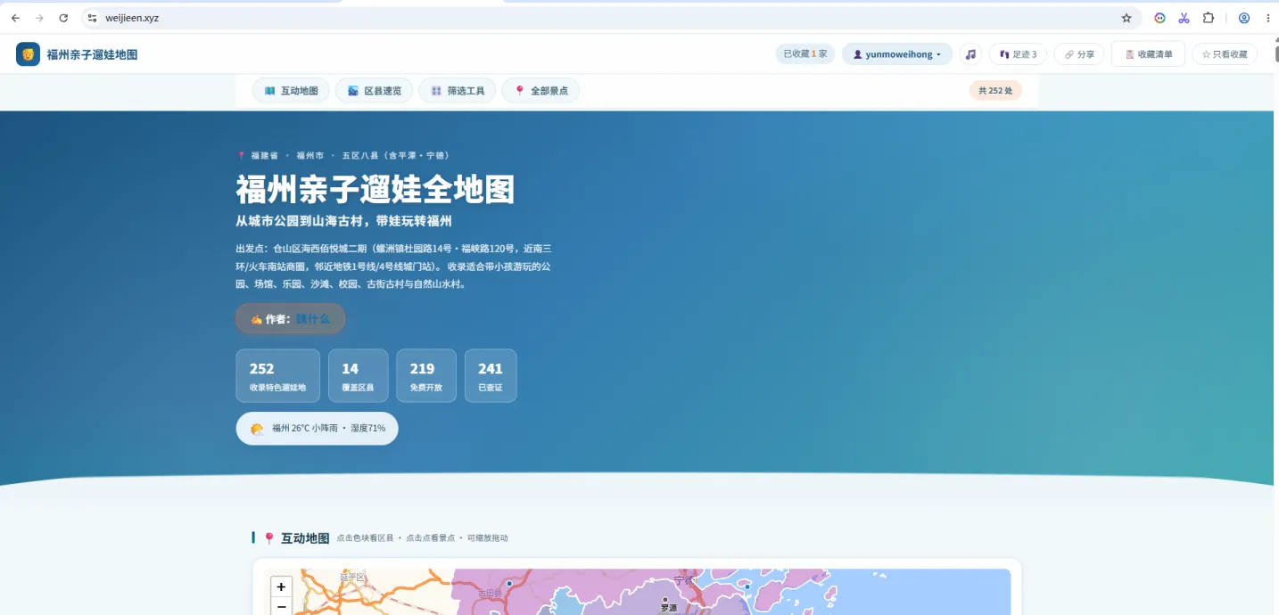Click the 福州亲子遛娃地图 site title
This screenshot has height=615, width=1279.
pyautogui.click(x=92, y=54)
